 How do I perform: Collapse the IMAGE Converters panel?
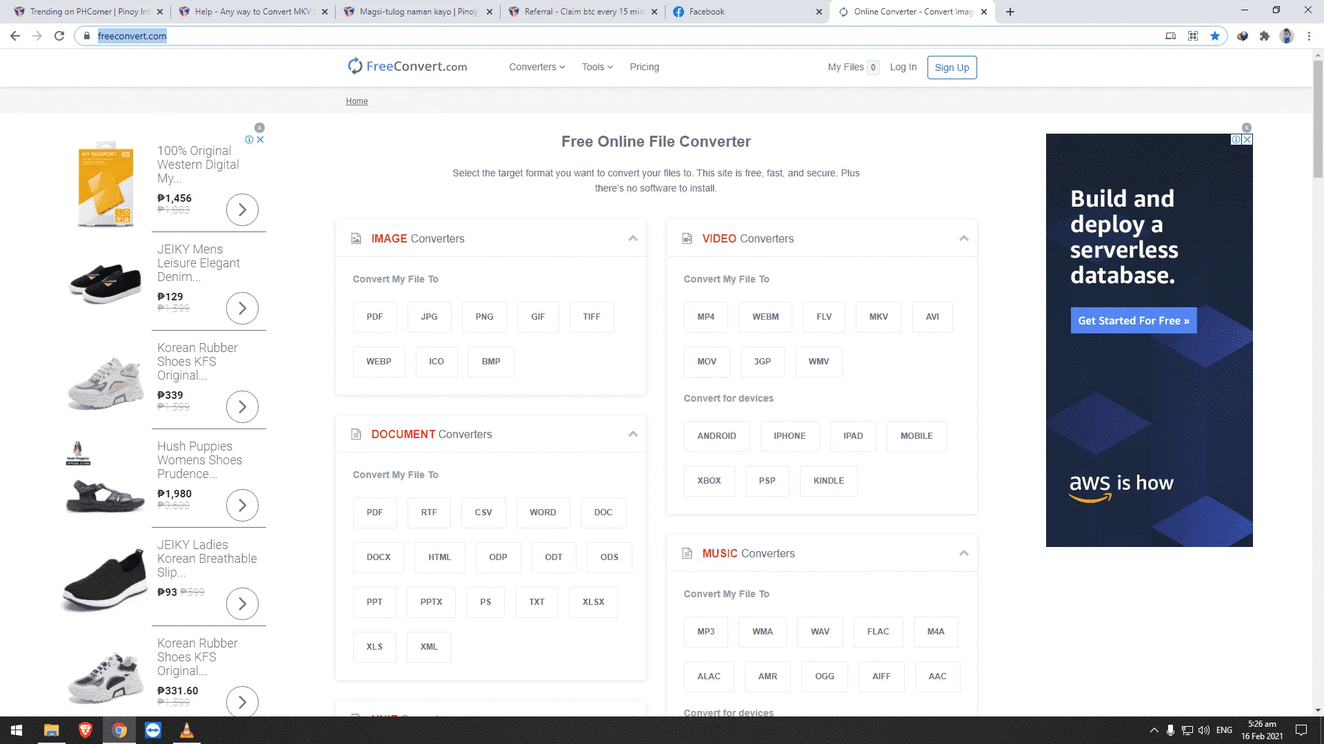pyautogui.click(x=633, y=238)
